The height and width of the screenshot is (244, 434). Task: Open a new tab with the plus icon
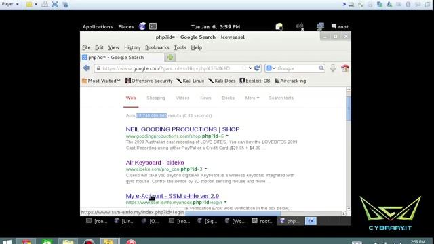coord(170,57)
